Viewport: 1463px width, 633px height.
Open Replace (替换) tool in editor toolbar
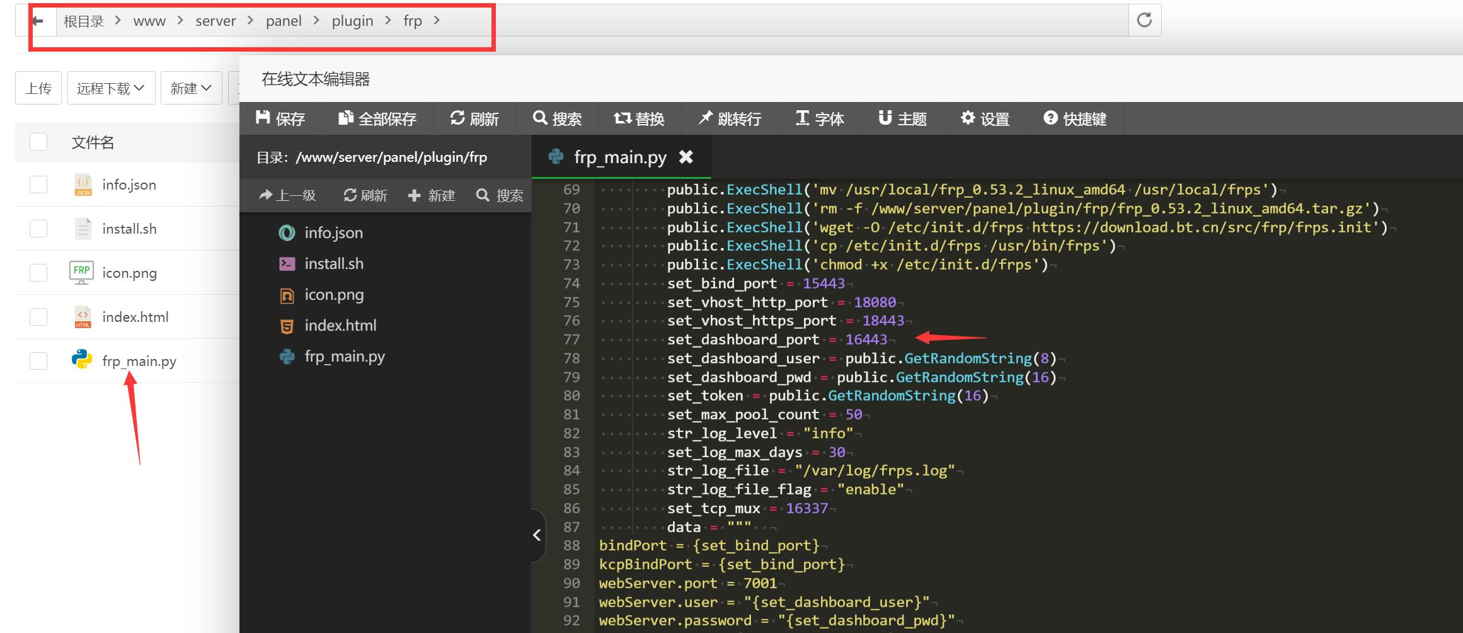pyautogui.click(x=640, y=118)
